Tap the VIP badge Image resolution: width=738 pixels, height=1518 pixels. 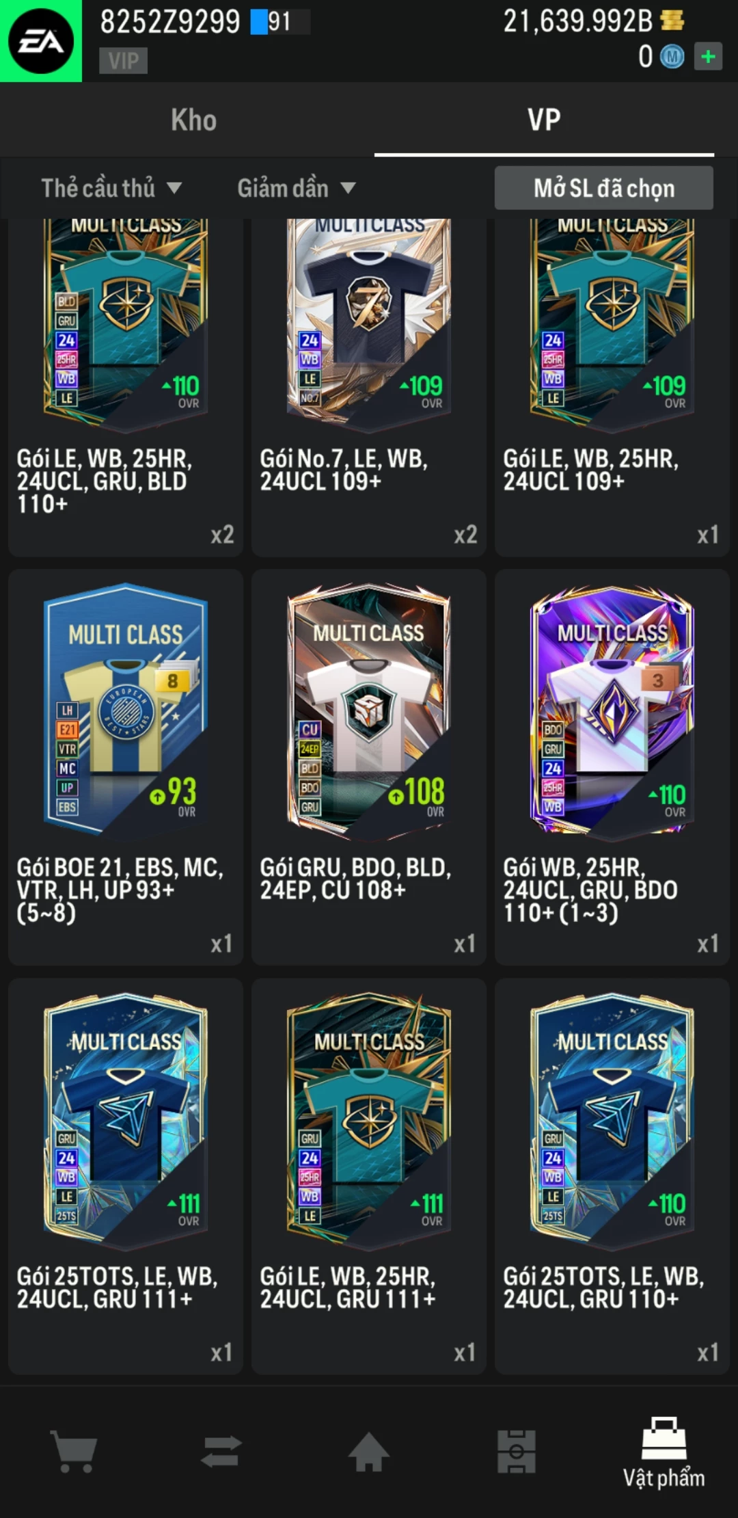[124, 61]
